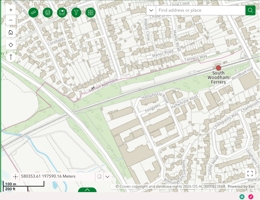The width and height of the screenshot is (260, 200).
Task: Enable click-to-get-coordinates crosshair
Action: click(15, 177)
